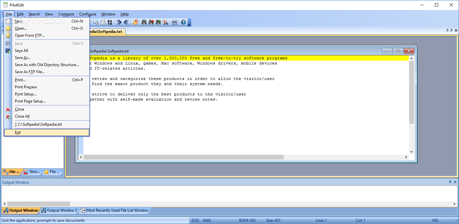459x224 pixels.
Task: Select the left panel File tab with tree icon
Action: [12, 172]
